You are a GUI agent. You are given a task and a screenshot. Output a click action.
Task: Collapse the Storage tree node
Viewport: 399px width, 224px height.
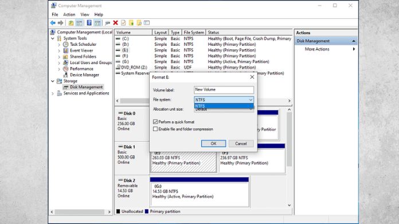coord(53,81)
